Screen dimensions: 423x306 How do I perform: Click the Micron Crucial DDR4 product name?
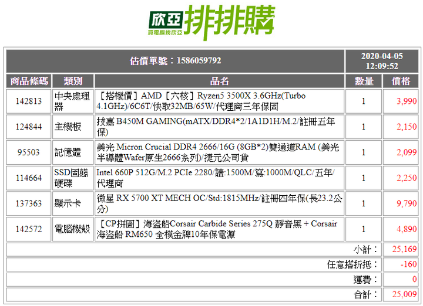[x=219, y=152]
